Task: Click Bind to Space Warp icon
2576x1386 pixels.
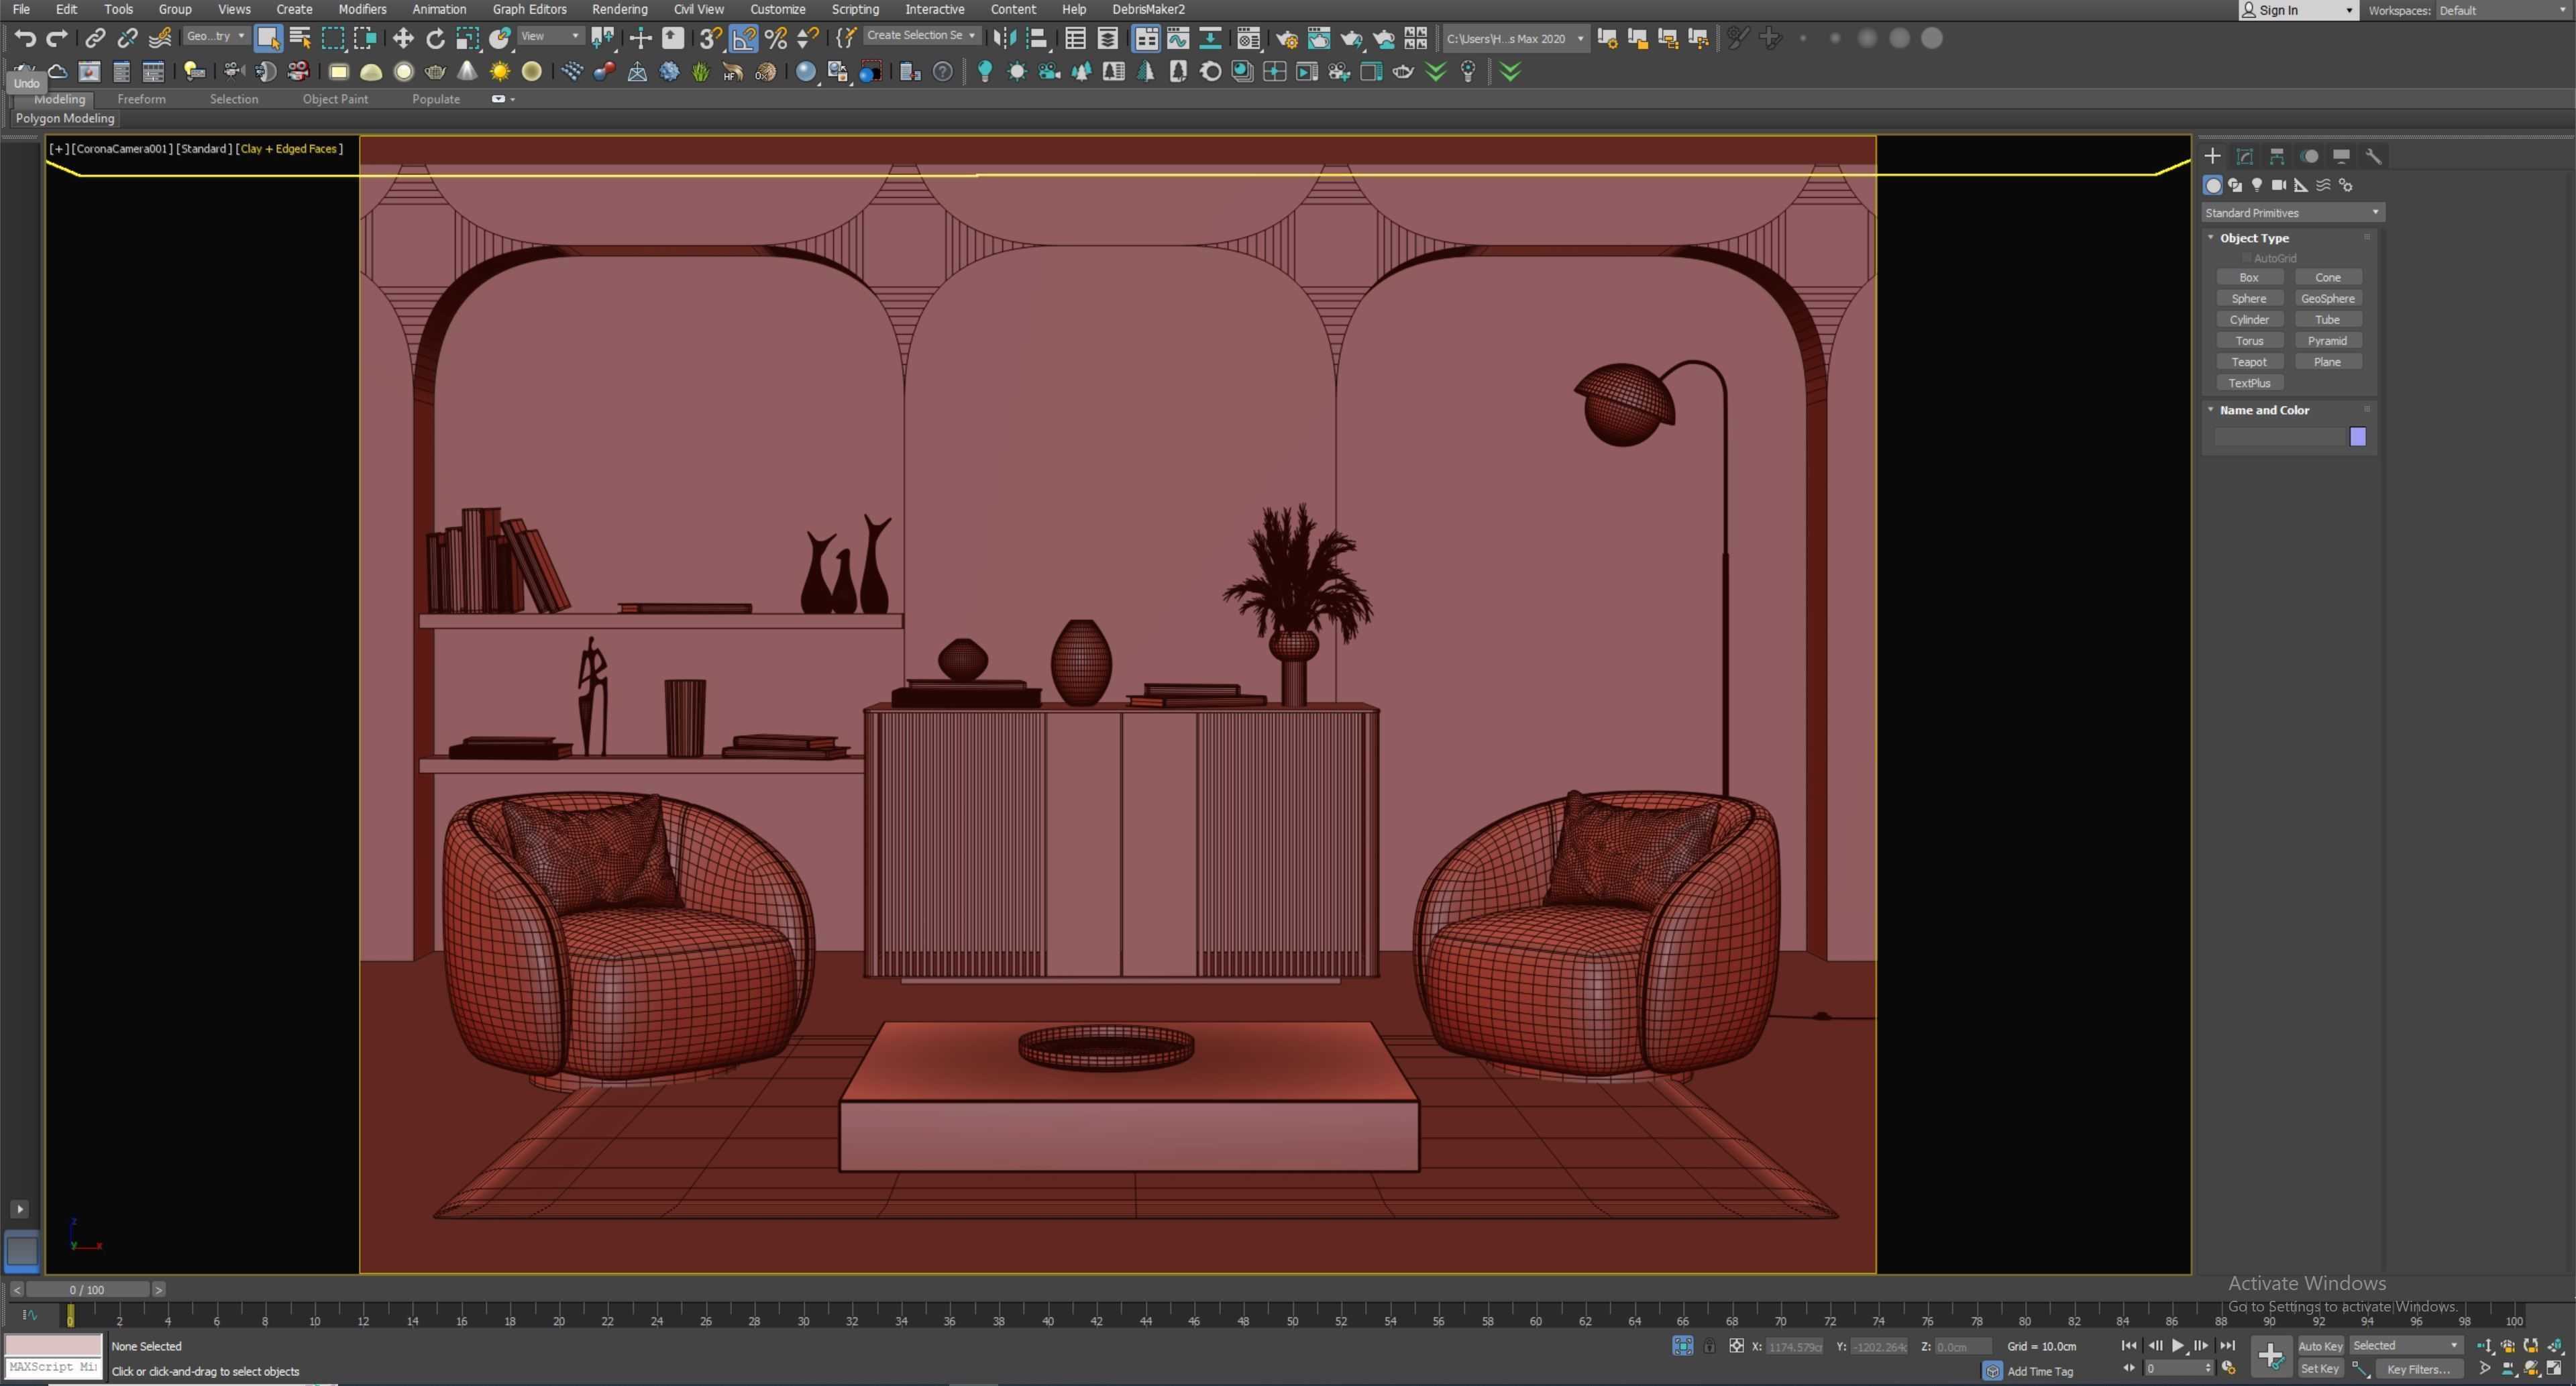Action: pyautogui.click(x=160, y=38)
